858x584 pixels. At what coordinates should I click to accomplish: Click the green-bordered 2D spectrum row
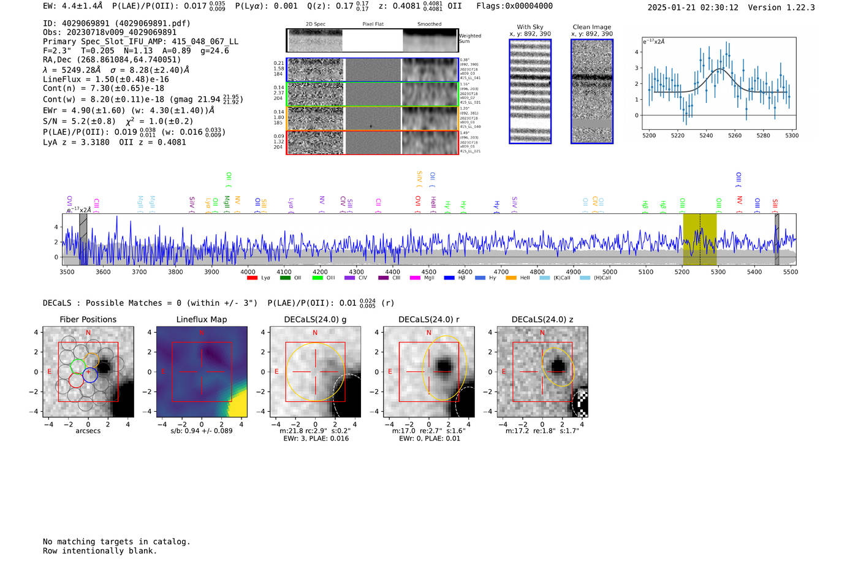point(373,94)
